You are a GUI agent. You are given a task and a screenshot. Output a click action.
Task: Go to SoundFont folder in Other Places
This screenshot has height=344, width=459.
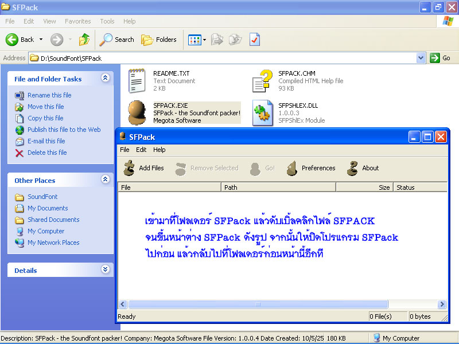(x=42, y=197)
